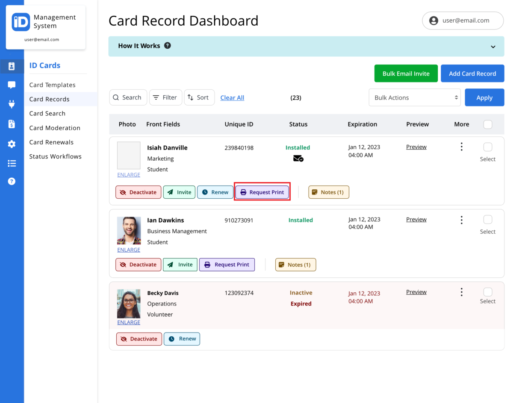
Task: Open the Preview link for Becky Davis
Action: point(416,292)
